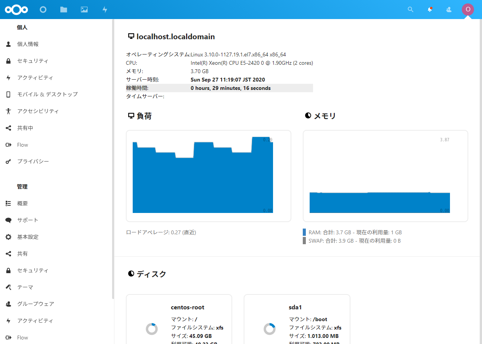Open the Dashboard circle icon in the top bar
The width and height of the screenshot is (482, 344).
click(x=43, y=10)
